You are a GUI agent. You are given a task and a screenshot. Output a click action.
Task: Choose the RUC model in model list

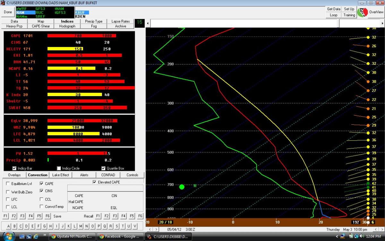pos(39,13)
